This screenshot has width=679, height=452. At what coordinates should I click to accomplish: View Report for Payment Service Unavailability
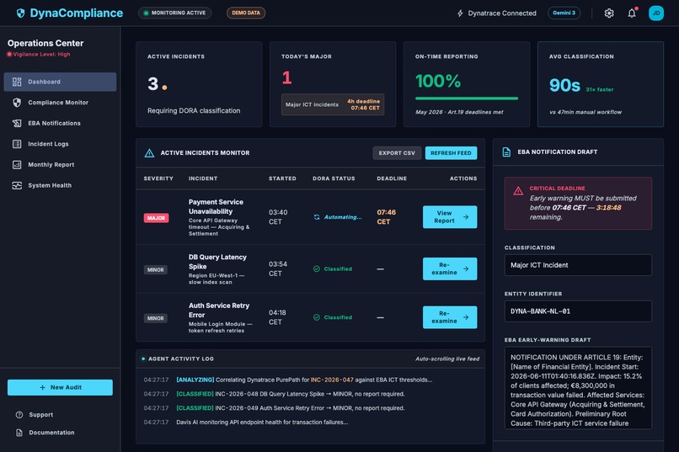450,216
